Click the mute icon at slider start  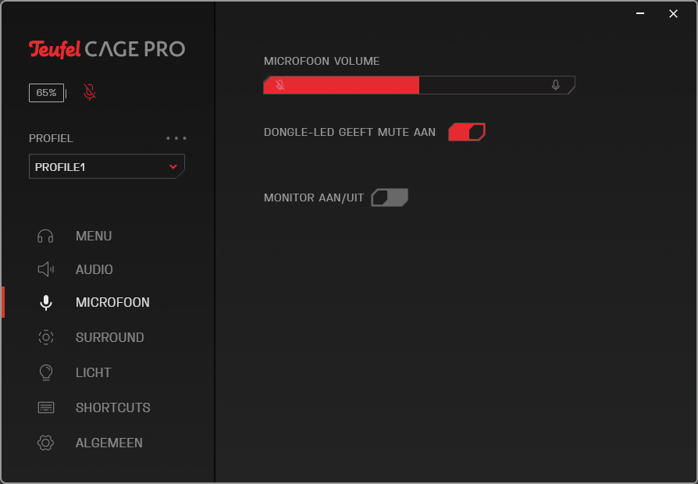[x=280, y=85]
